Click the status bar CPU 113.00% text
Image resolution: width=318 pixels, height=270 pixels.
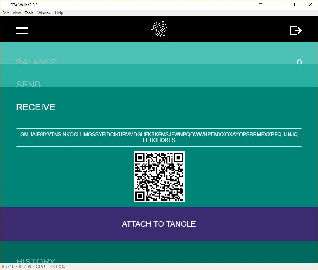pyautogui.click(x=50, y=267)
